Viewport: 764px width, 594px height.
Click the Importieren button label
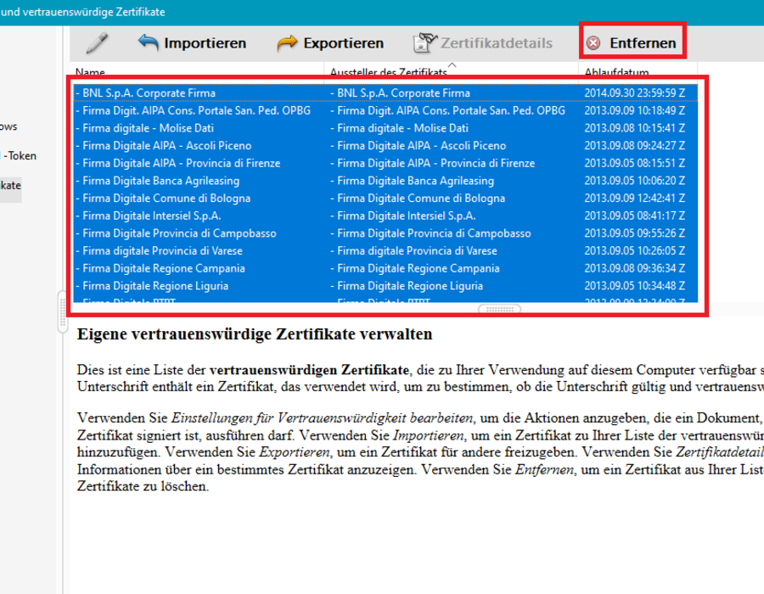click(x=205, y=42)
